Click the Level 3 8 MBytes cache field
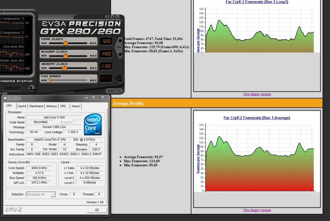This screenshot has height=221, width=330. 90,183
